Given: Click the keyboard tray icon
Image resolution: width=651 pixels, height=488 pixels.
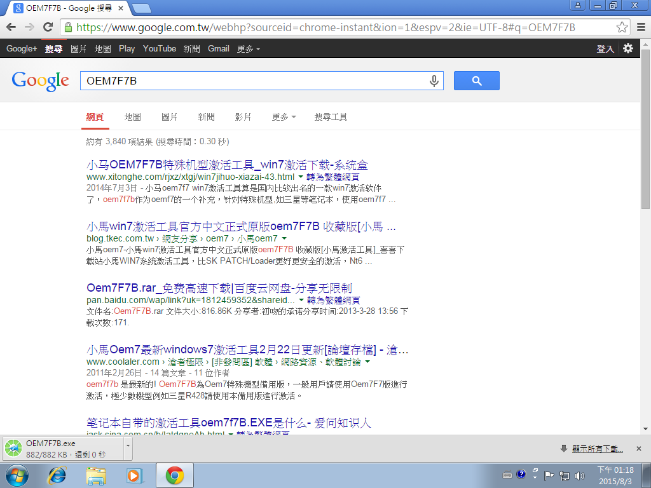Looking at the screenshot, I should click(x=507, y=475).
